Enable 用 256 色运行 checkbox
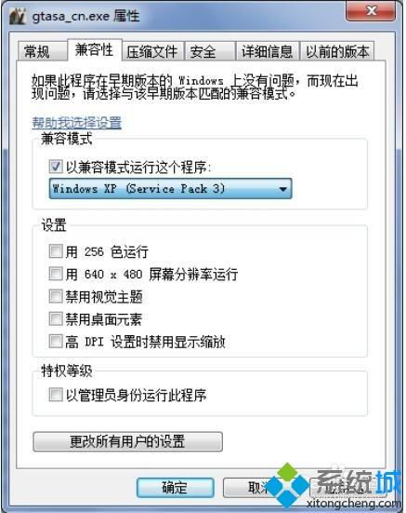 pyautogui.click(x=56, y=251)
